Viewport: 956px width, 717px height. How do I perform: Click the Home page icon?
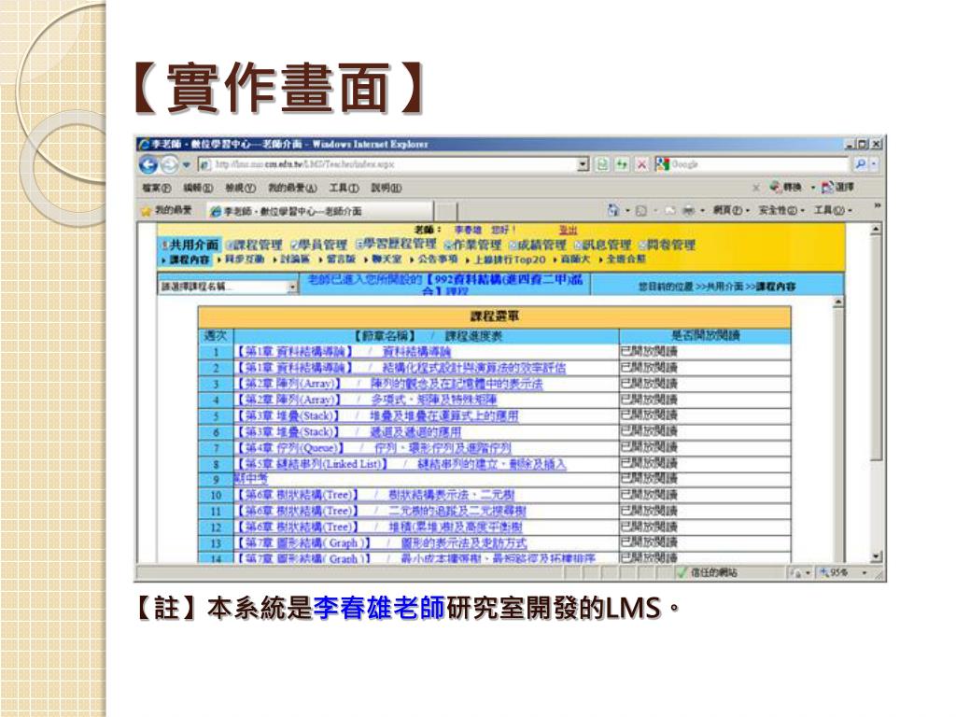coord(613,210)
